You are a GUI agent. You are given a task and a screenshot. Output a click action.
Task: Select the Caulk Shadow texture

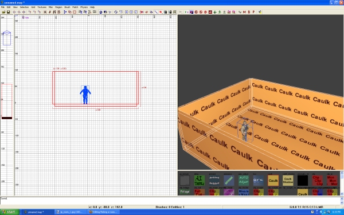[288, 181]
